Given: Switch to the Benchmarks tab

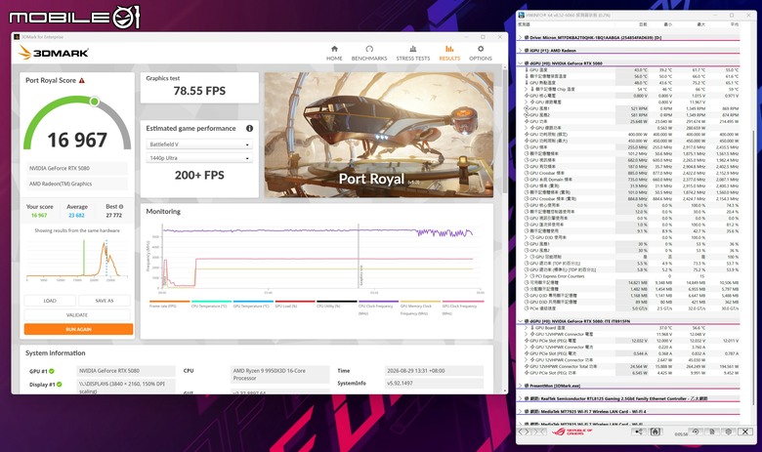Looking at the screenshot, I should click(x=369, y=53).
